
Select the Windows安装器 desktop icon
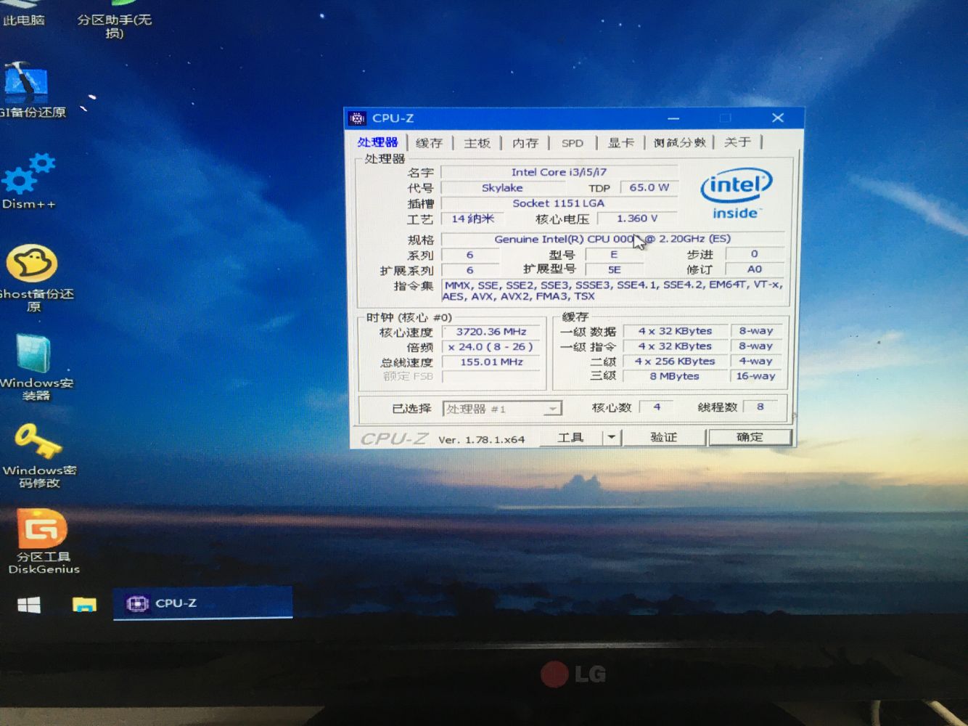(35, 367)
